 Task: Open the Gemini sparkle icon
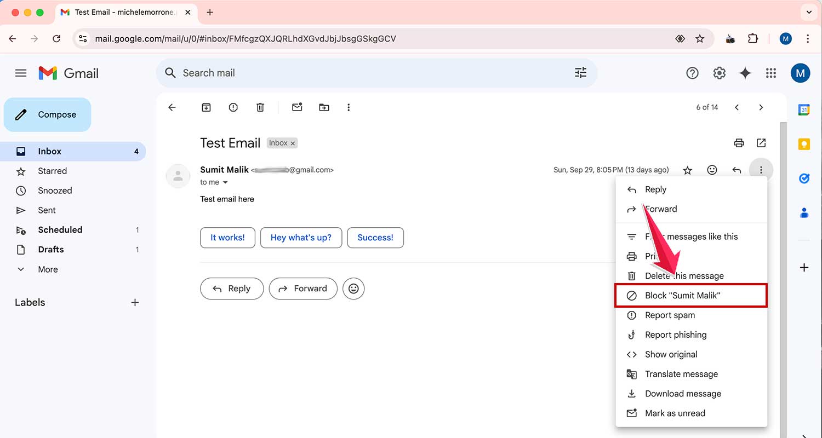745,73
